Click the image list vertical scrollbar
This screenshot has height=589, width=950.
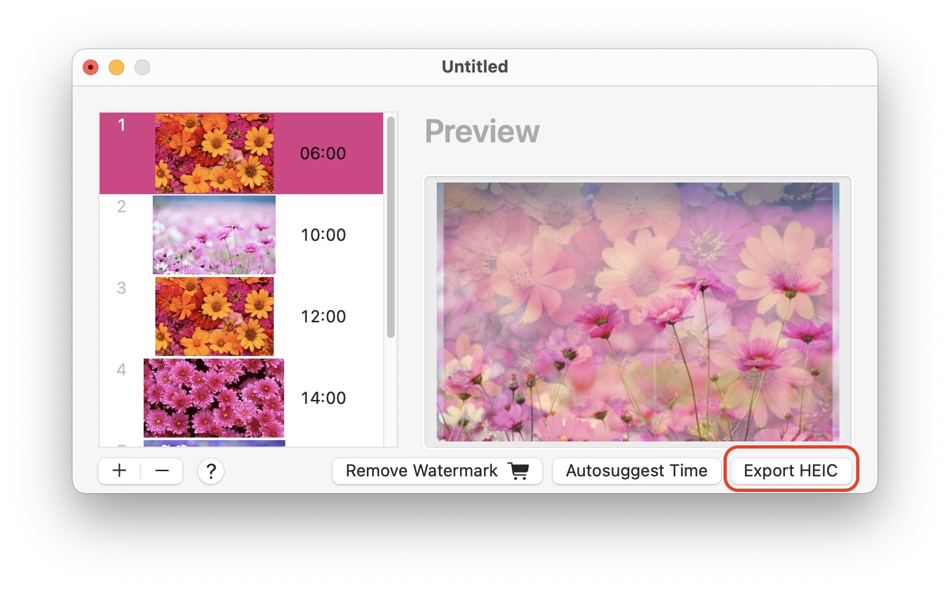(390, 227)
